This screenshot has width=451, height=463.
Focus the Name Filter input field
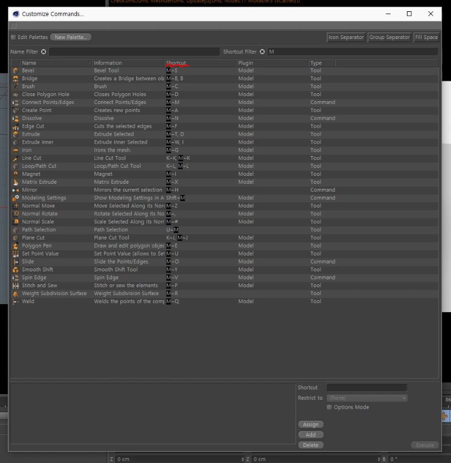click(x=135, y=51)
